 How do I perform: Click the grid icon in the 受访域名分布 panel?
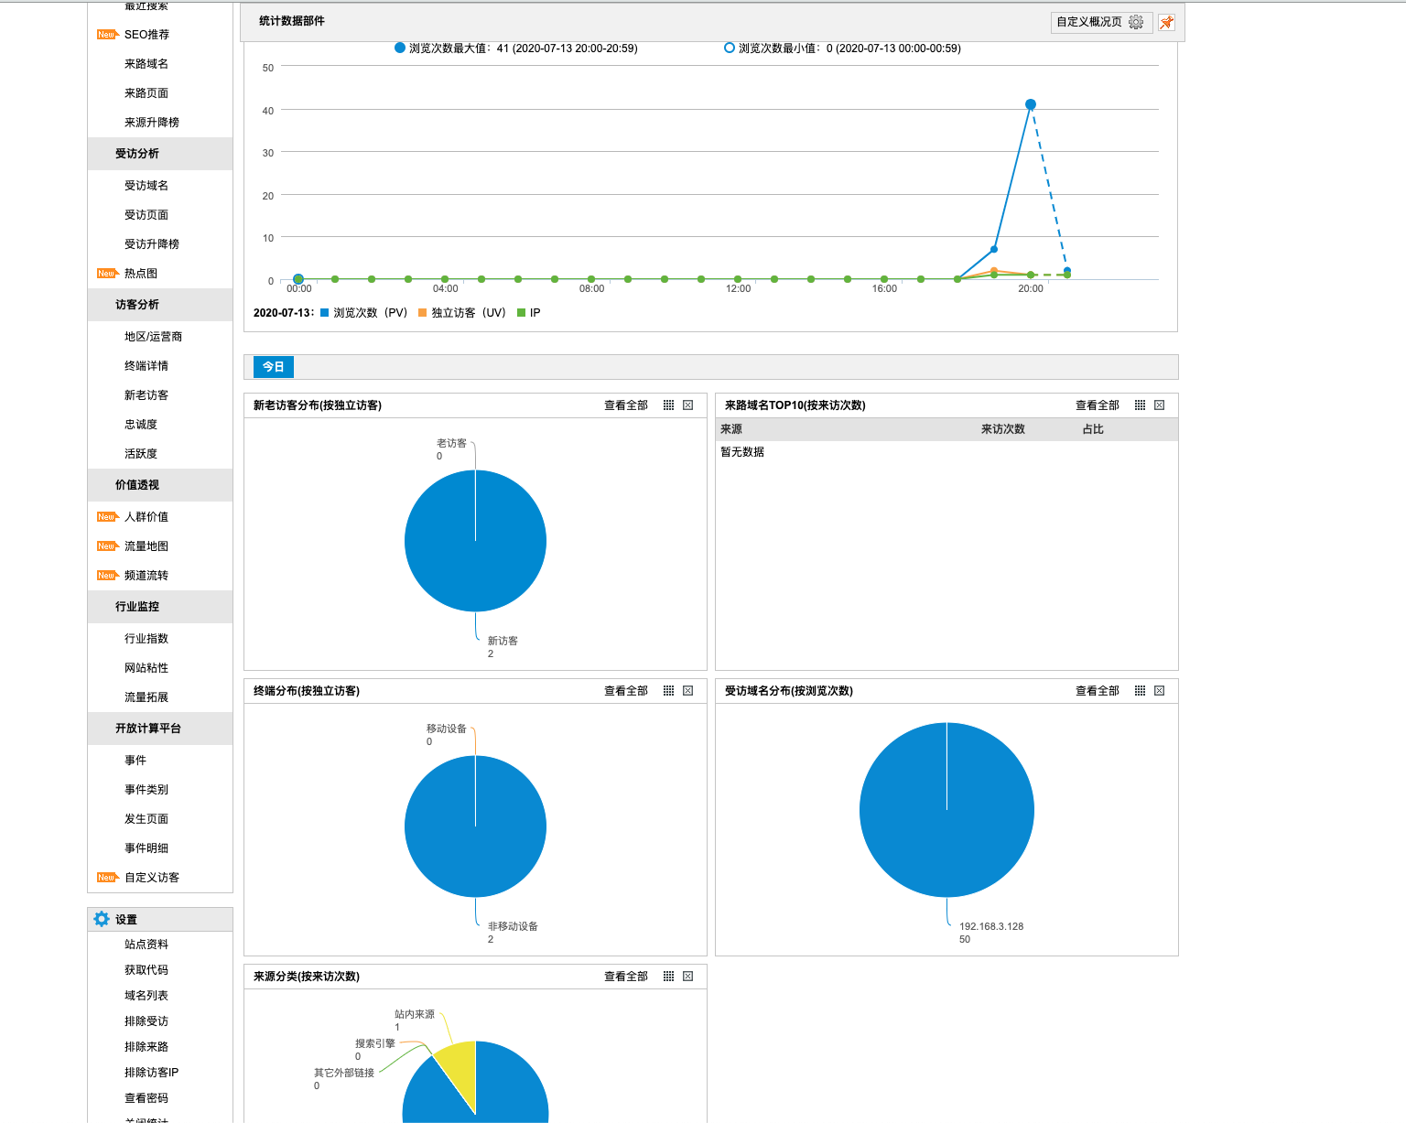[1140, 691]
